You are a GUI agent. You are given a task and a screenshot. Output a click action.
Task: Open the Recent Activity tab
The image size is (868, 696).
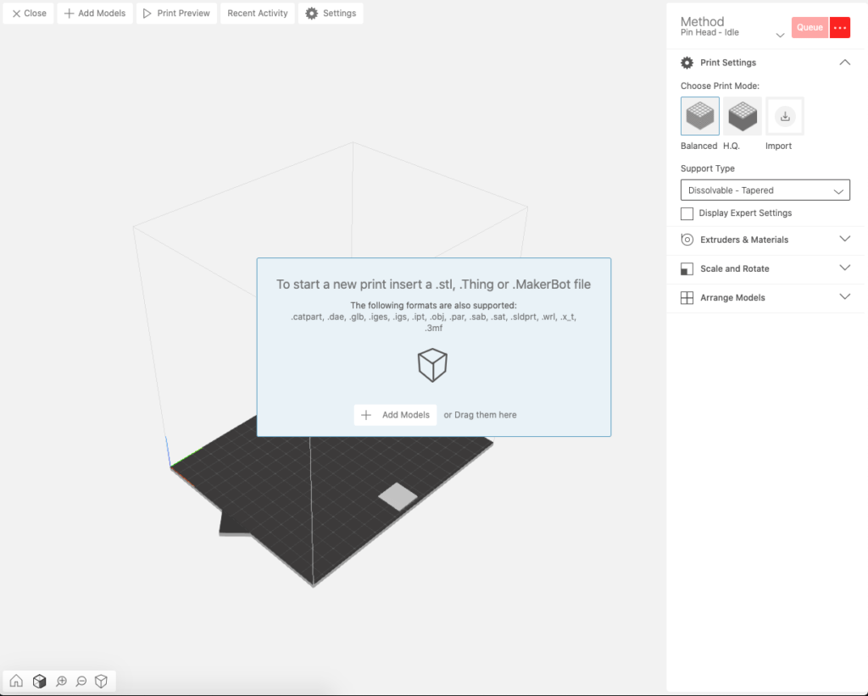257,13
